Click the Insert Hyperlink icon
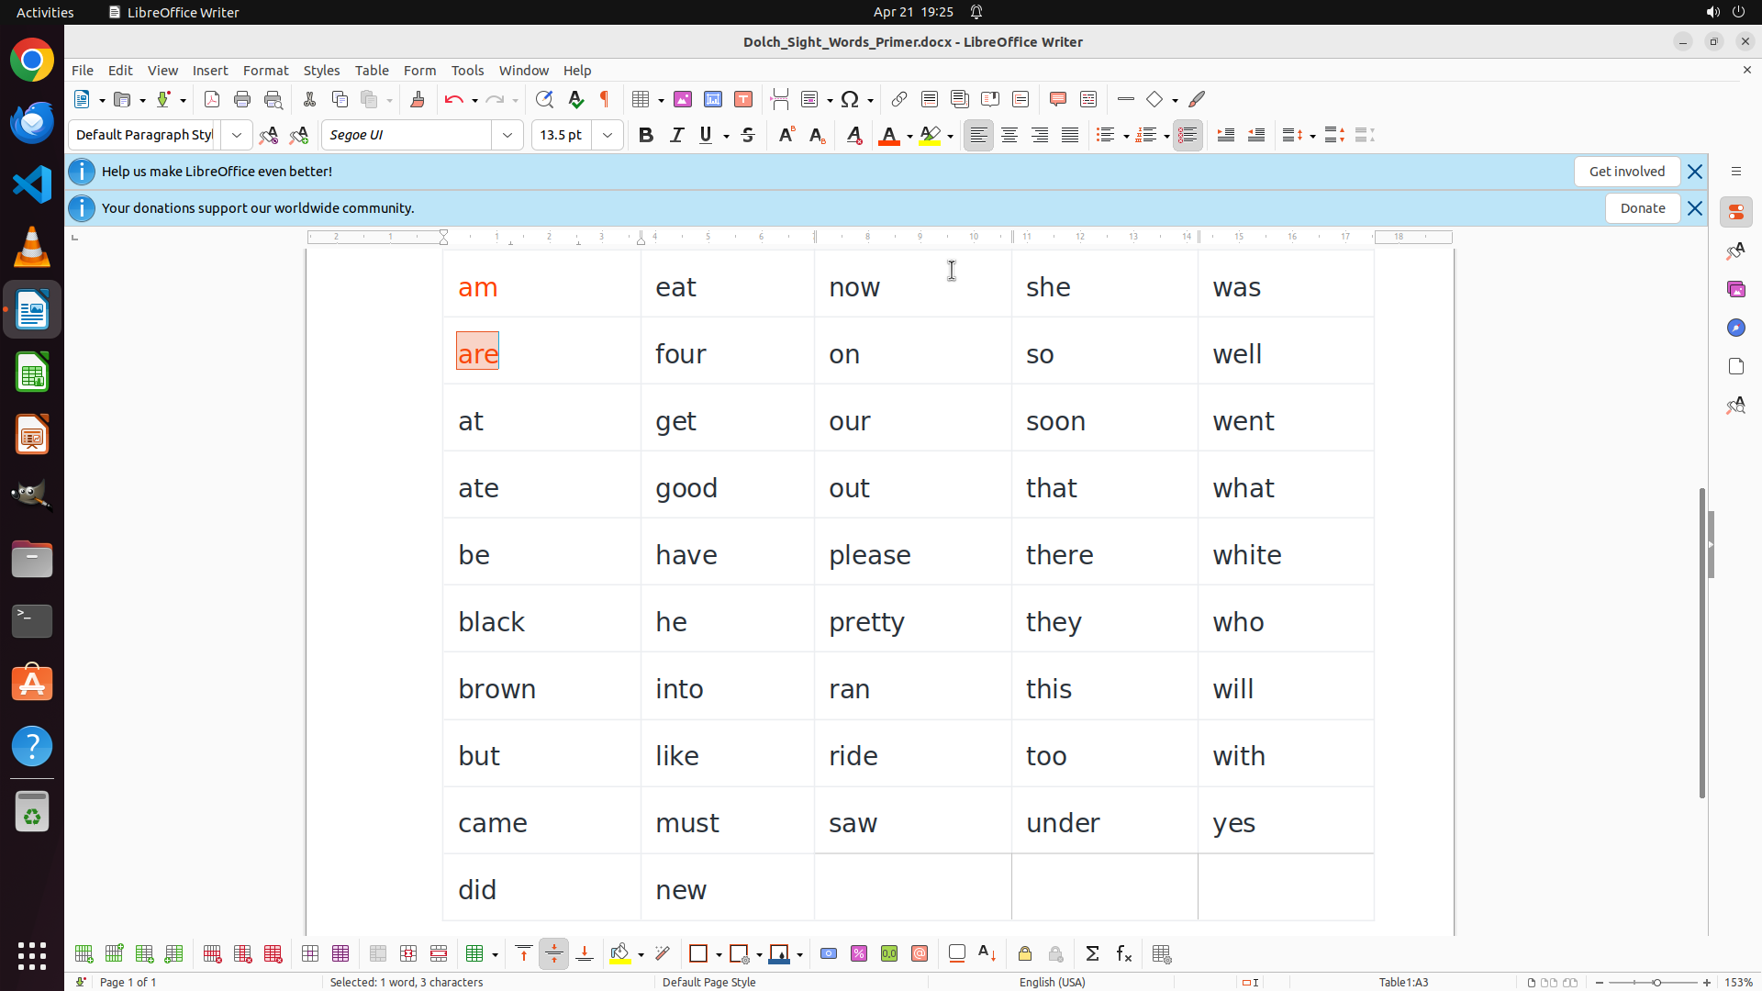1762x991 pixels. tap(899, 99)
